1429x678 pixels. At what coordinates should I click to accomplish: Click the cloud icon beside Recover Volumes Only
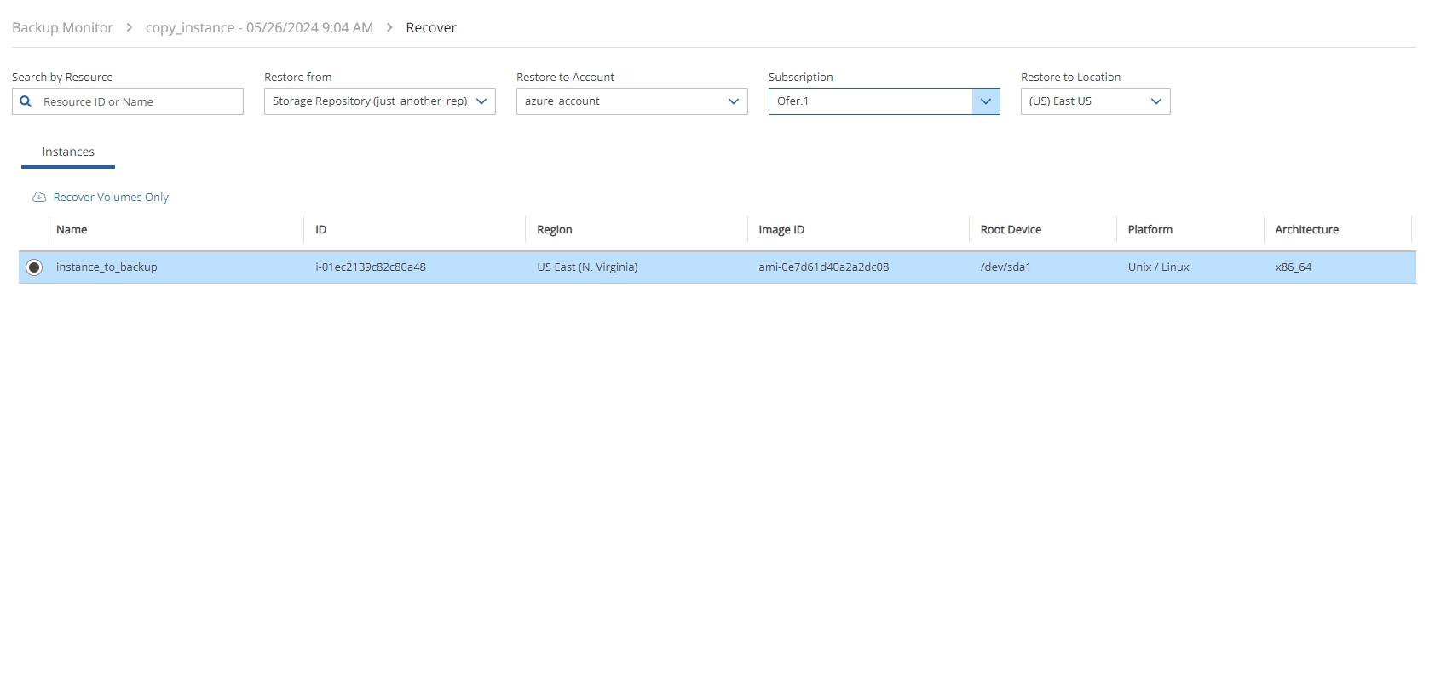click(x=39, y=198)
